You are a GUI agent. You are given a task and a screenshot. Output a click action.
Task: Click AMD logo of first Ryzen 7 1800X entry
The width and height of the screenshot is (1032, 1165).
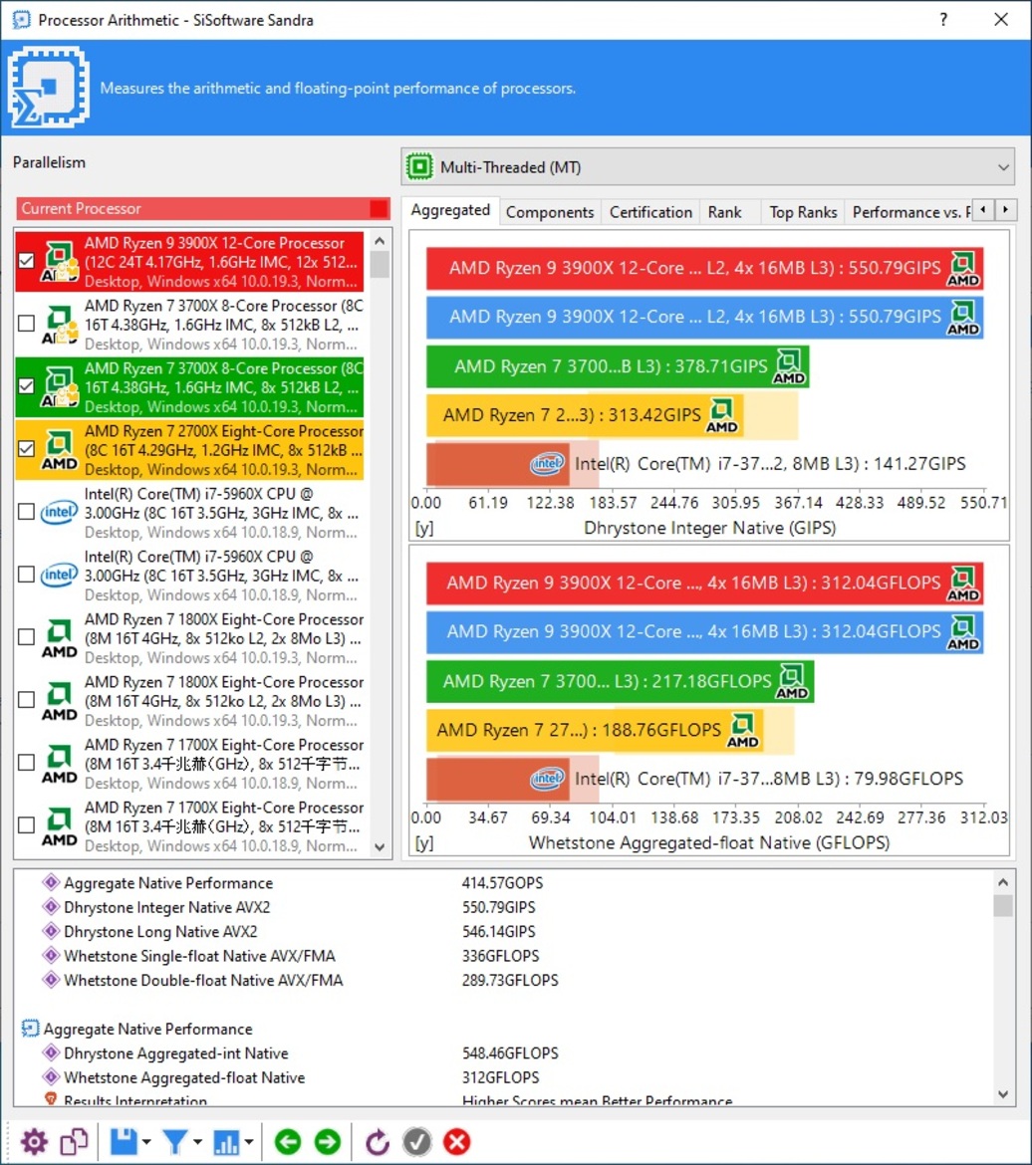pos(60,638)
